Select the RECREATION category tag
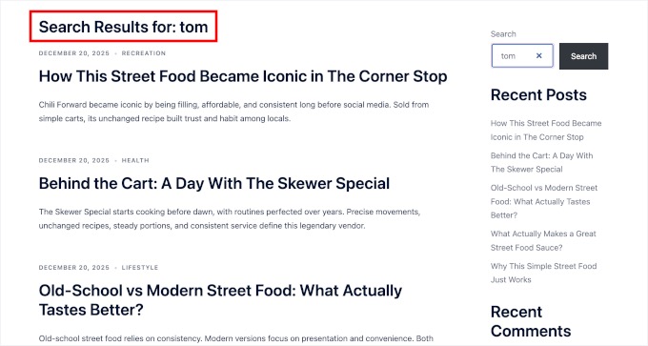 pyautogui.click(x=143, y=53)
